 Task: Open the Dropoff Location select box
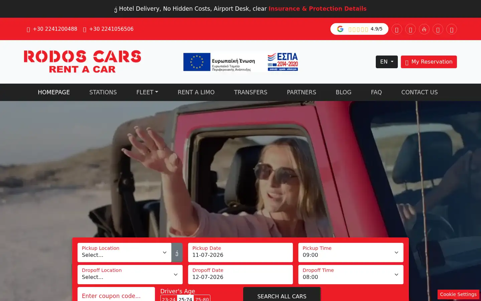tap(130, 275)
